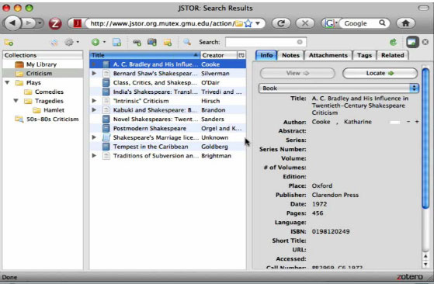Collapse the Plays collection triangle
This screenshot has width=434, height=284.
[8, 83]
